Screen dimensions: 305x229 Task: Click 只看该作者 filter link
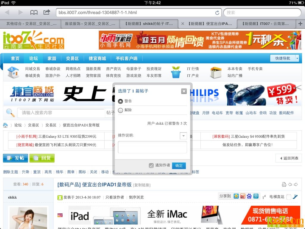click(x=115, y=197)
